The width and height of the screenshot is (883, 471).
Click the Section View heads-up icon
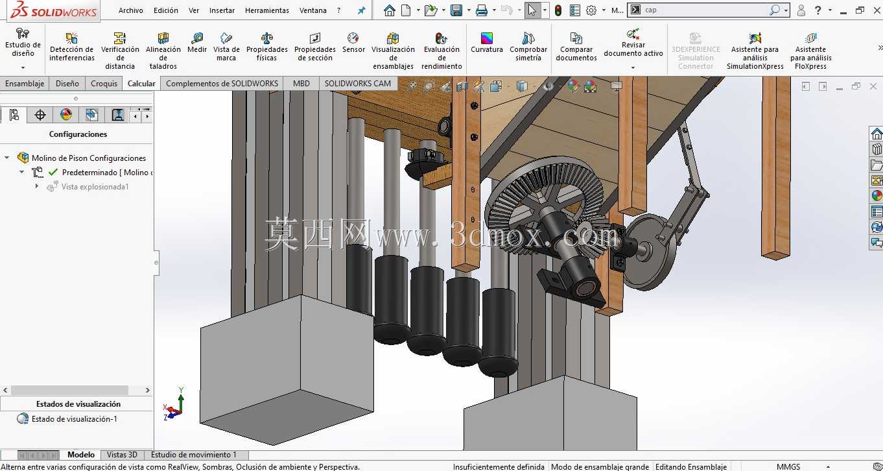coord(462,86)
